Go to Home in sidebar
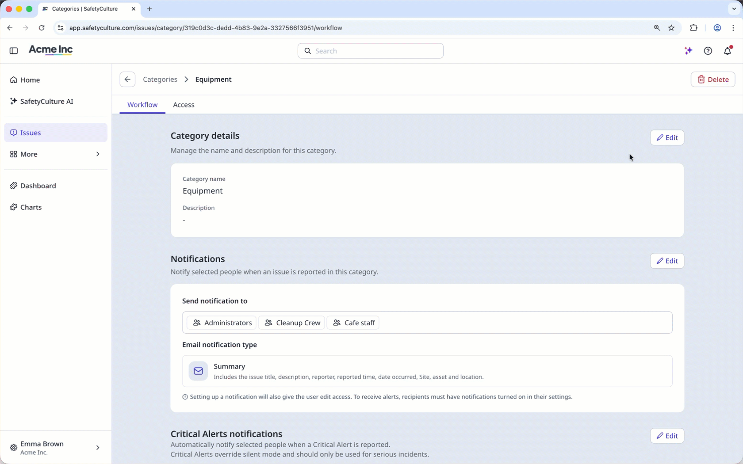The height and width of the screenshot is (464, 743). point(56,80)
